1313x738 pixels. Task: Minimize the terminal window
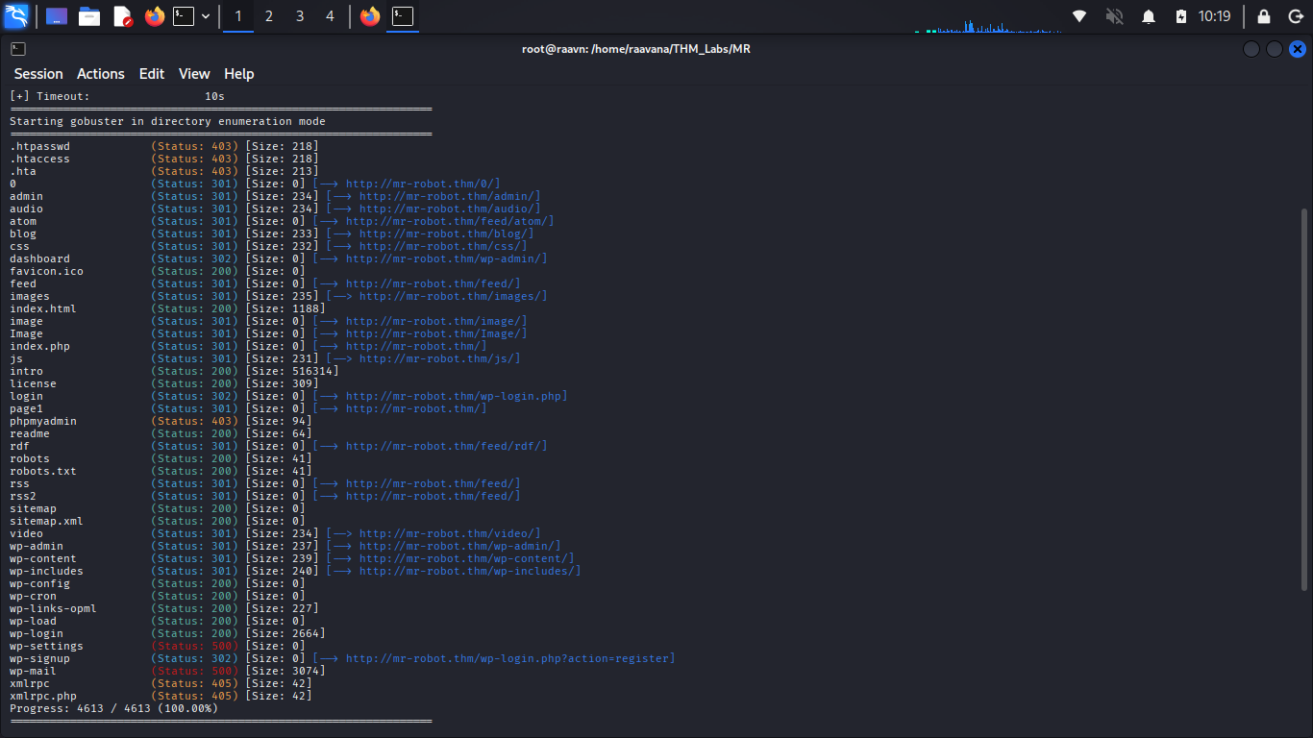(x=1251, y=49)
